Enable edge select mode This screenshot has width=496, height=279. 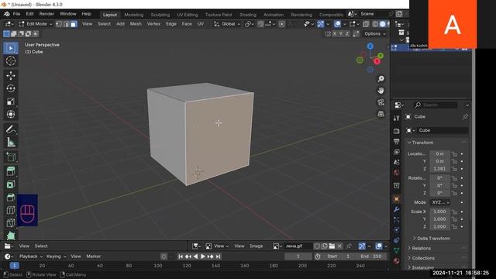point(66,24)
